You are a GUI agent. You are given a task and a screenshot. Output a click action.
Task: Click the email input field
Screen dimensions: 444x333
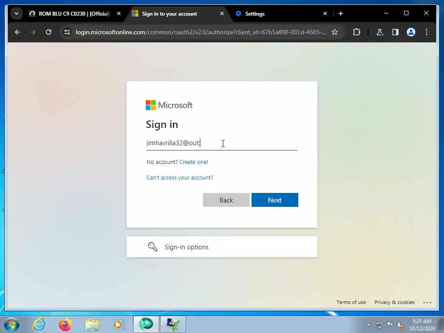pyautogui.click(x=222, y=143)
